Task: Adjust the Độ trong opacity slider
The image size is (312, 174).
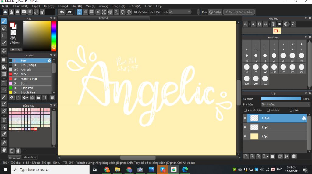Action: (281, 99)
